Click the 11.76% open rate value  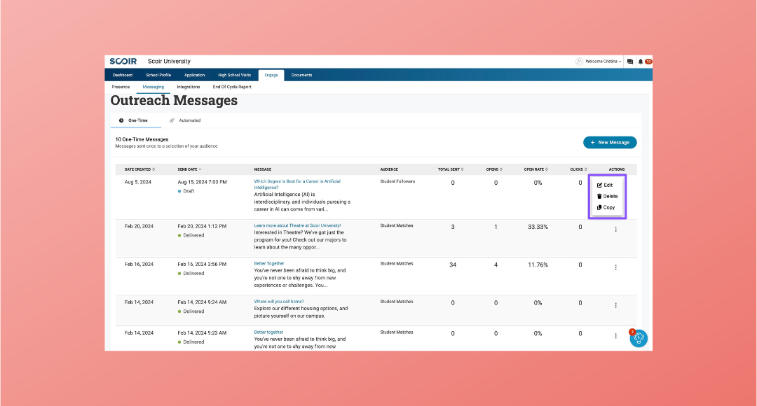pyautogui.click(x=538, y=265)
